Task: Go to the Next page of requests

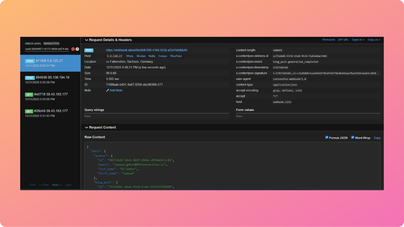Action: (57, 185)
